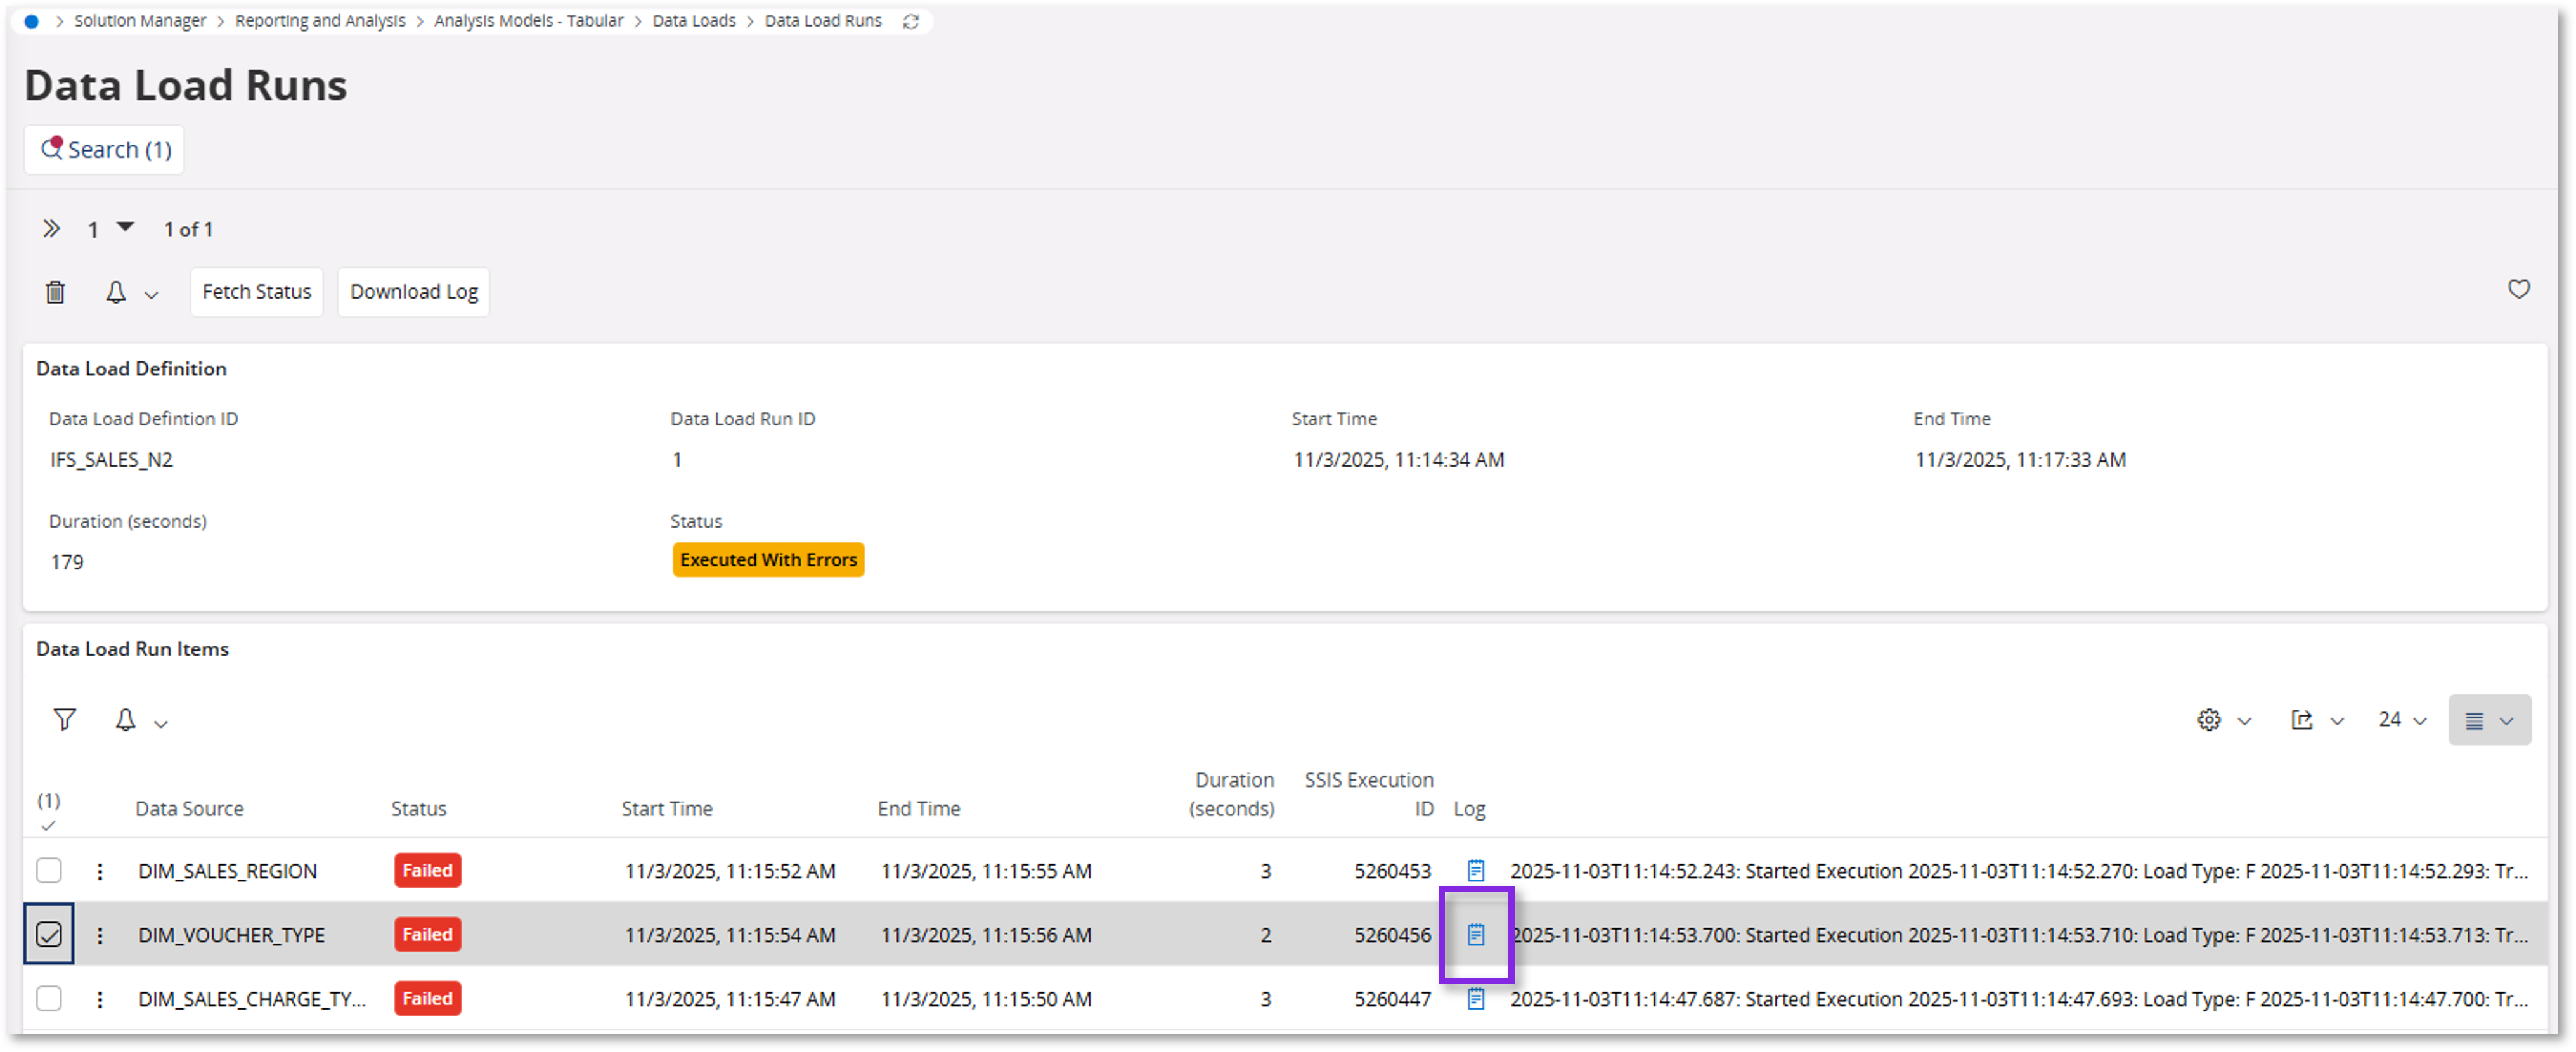This screenshot has height=1052, width=2576.
Task: Go to Data Loads breadcrumb
Action: coord(694,21)
